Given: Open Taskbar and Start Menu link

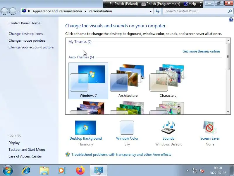Looking at the screenshot, I should pos(27,150).
